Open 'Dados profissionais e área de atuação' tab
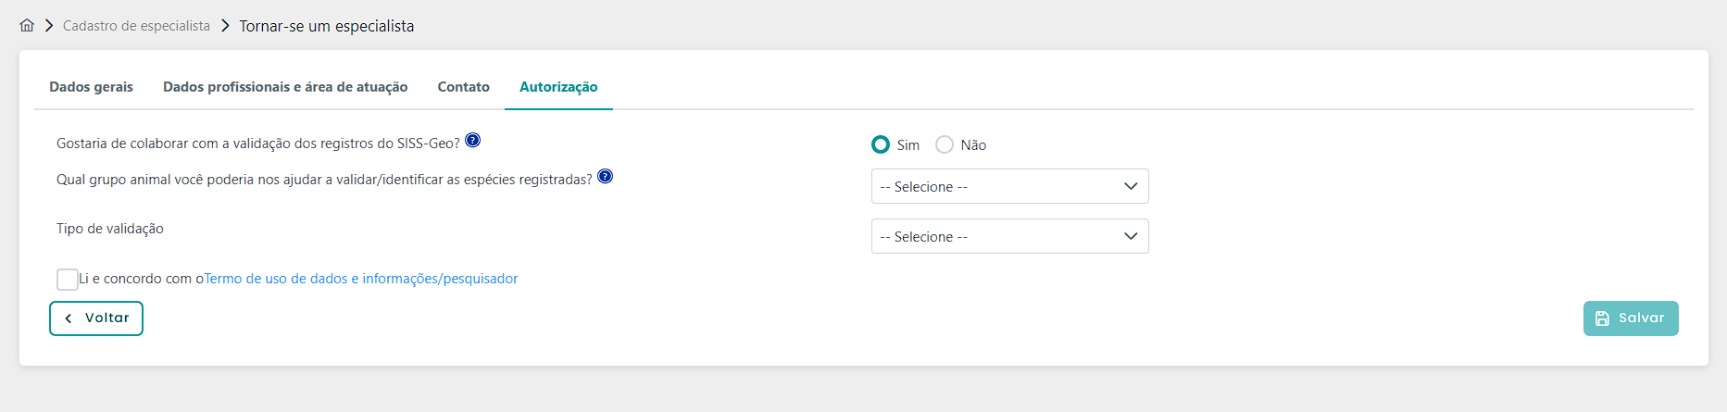 tap(285, 87)
